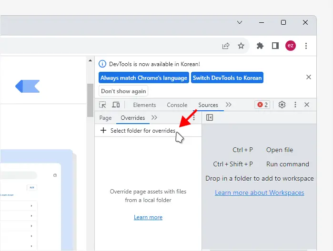Open Learn more about Workspaces link
This screenshot has height=251, width=333.
pyautogui.click(x=260, y=193)
